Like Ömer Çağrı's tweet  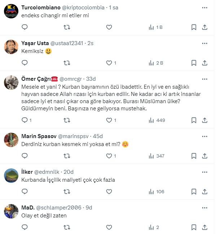click(x=109, y=120)
